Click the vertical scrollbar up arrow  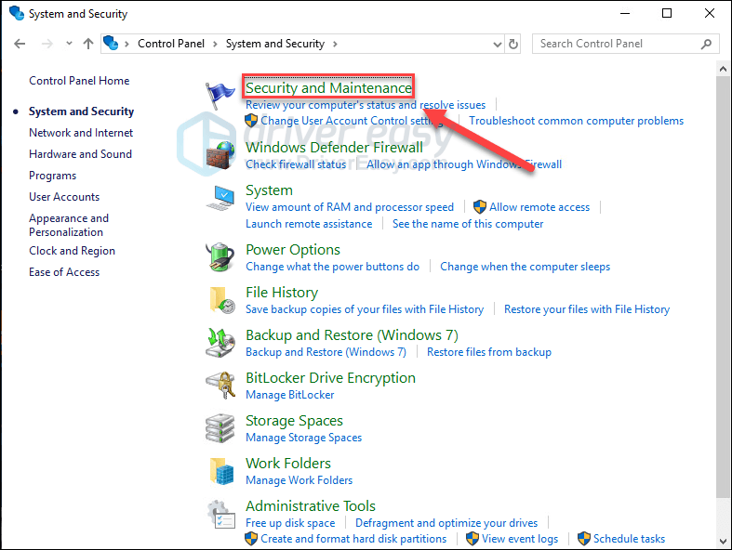point(723,69)
